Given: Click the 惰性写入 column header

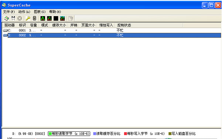Looking at the screenshot, I should coord(106,25).
